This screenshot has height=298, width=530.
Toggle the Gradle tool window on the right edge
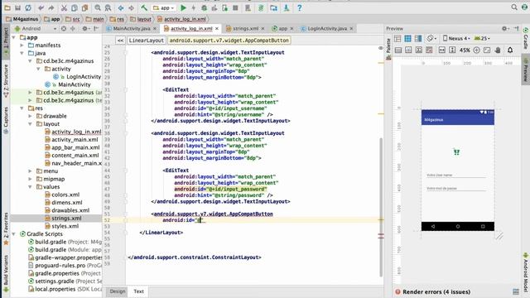(526, 38)
